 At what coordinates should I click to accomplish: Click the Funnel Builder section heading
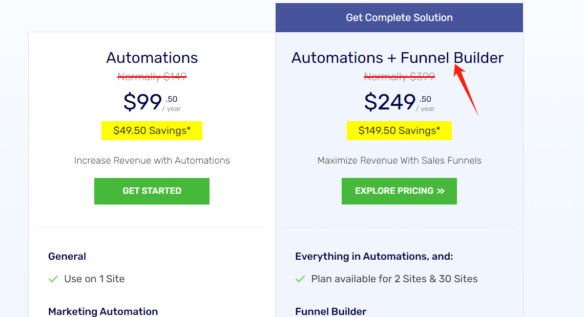point(330,311)
